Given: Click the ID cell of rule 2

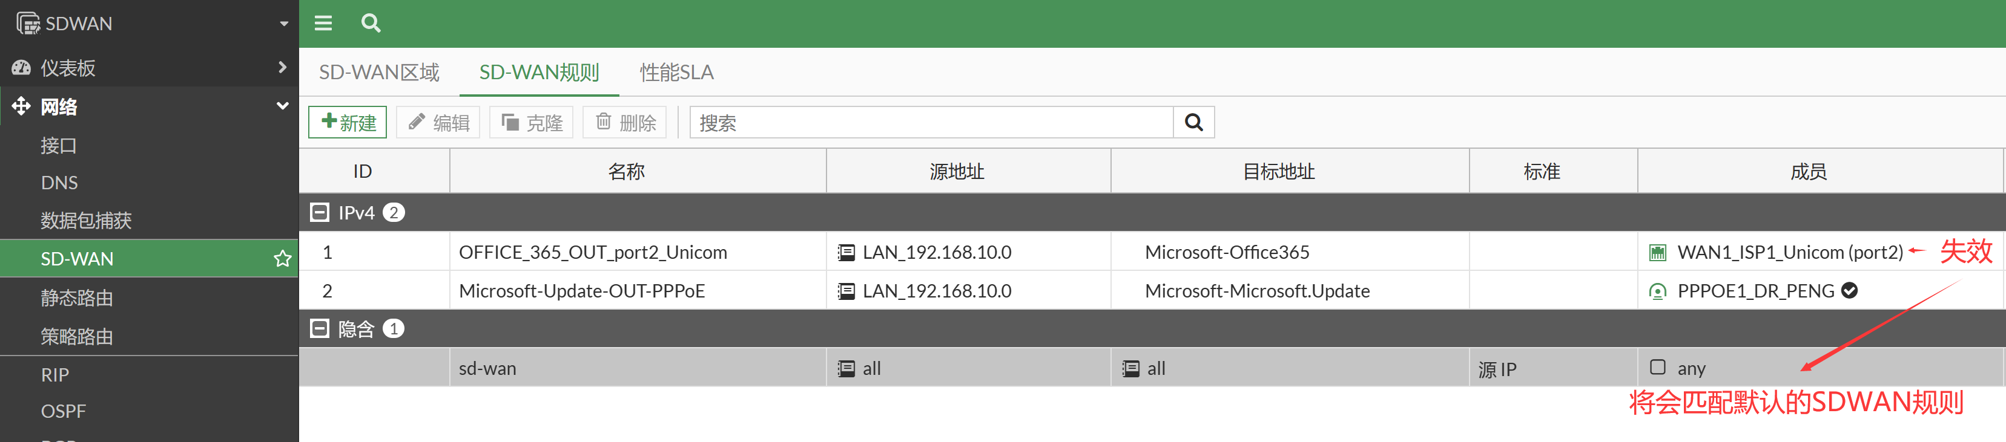Looking at the screenshot, I should tap(375, 291).
